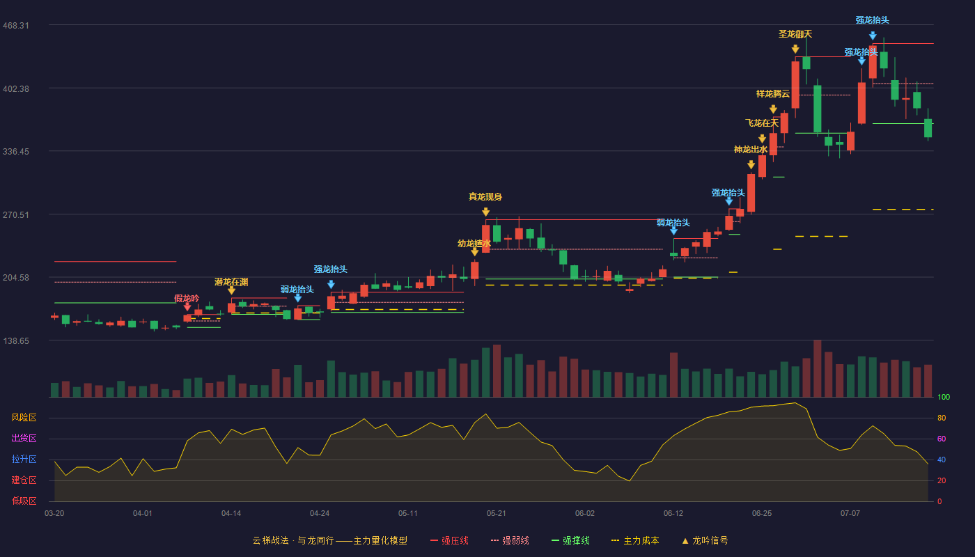Screen dimensions: 975x557
Task: Click the red 0 indicator axis value
Action: [x=939, y=501]
